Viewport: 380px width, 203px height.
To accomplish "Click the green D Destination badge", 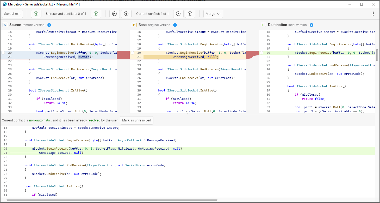I will [x=263, y=25].
